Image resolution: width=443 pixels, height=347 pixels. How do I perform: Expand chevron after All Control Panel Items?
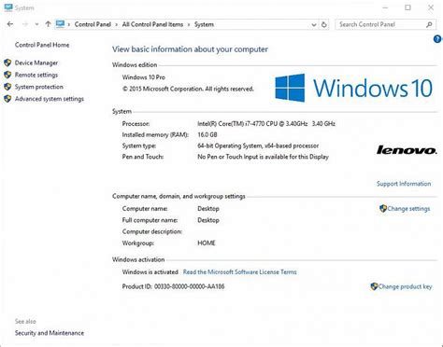coord(189,24)
